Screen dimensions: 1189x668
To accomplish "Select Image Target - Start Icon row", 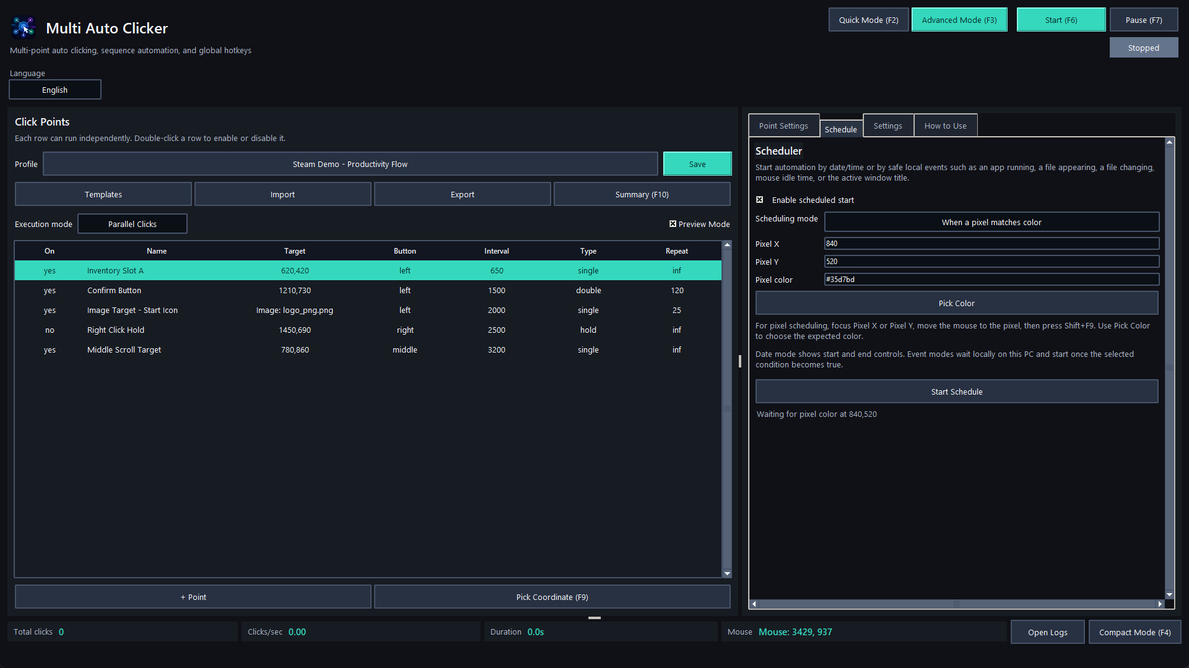I will point(368,310).
